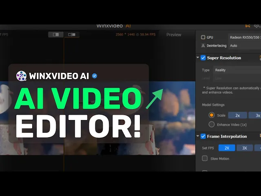Screen dimensions: 261x196
Task: Open the Type dropdown showing Reality
Action: click(237, 70)
